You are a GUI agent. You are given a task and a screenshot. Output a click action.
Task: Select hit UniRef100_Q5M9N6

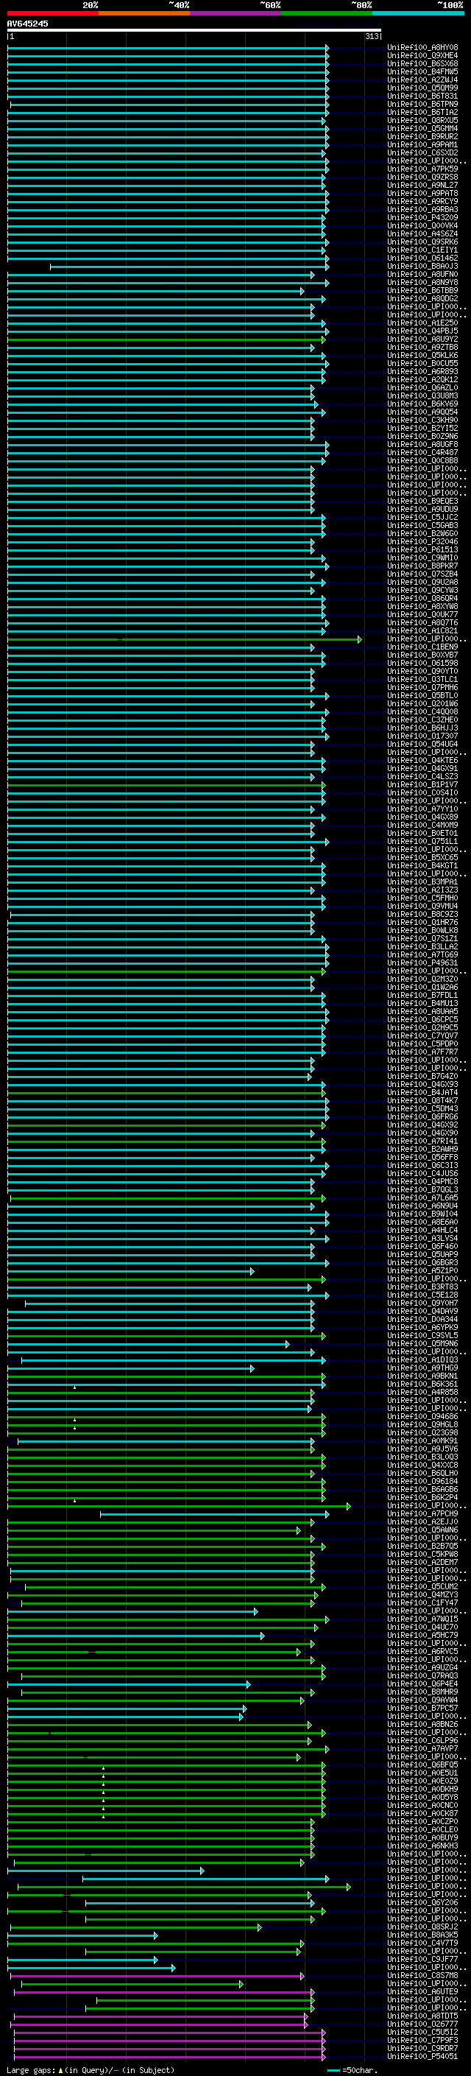(x=422, y=1344)
